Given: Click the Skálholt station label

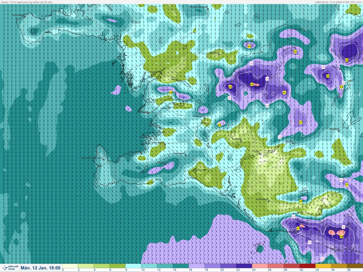Looking at the screenshot, I should click(237, 139).
